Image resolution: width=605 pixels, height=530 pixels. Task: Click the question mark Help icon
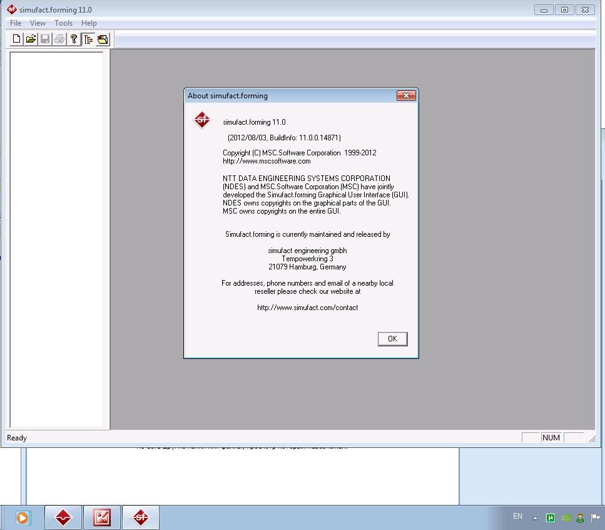(74, 39)
